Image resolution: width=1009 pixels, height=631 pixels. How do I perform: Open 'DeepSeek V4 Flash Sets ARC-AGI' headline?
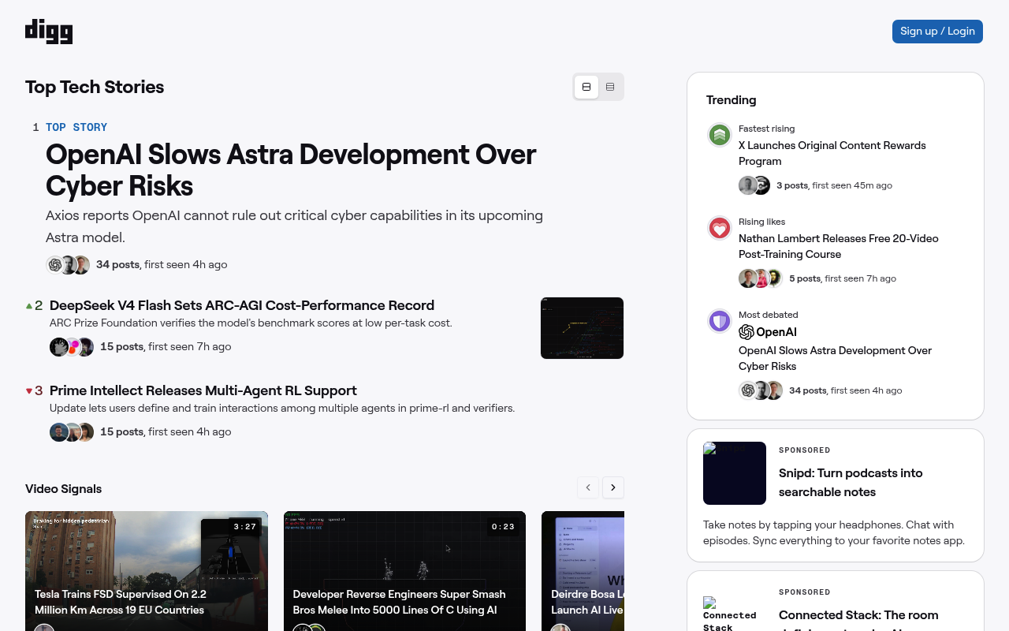242,305
